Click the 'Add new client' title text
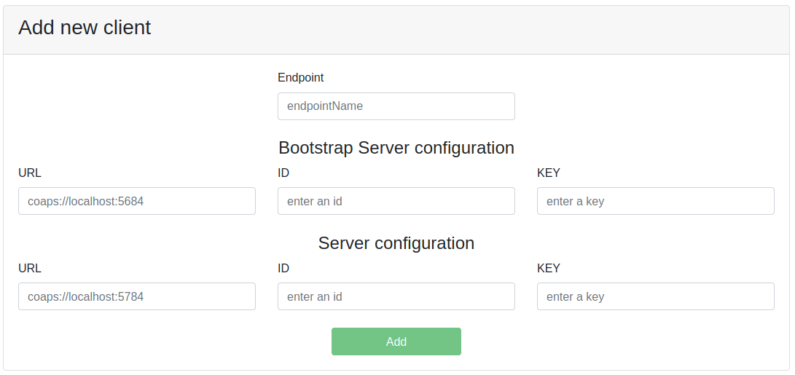This screenshot has height=375, width=795. (85, 28)
